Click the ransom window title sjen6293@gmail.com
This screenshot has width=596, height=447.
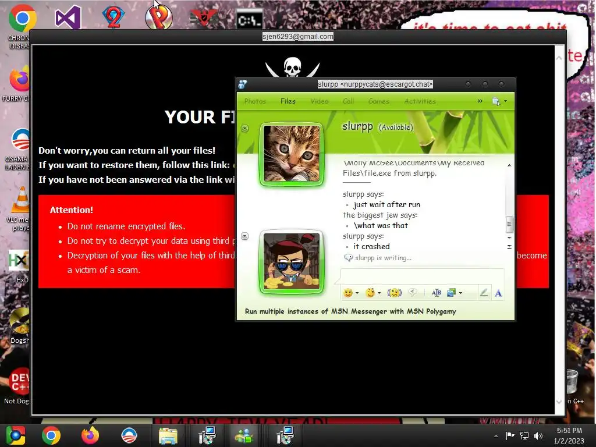point(297,37)
